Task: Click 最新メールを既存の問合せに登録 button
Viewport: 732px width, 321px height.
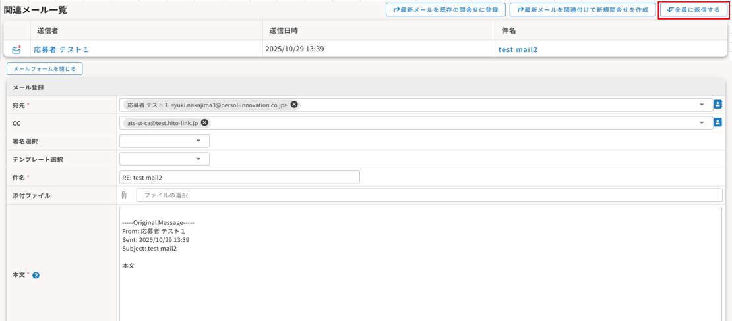Action: click(x=446, y=10)
